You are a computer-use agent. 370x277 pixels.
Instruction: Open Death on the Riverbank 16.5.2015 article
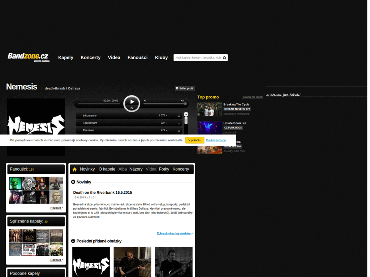tap(102, 193)
